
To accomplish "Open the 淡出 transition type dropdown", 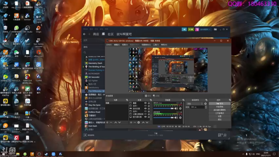I will tap(195, 104).
